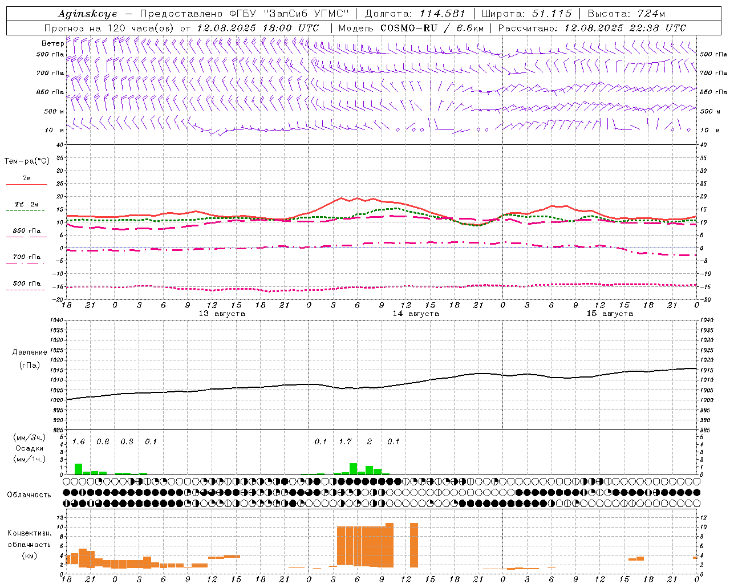Click the station name Aginskoye in header

(87, 14)
